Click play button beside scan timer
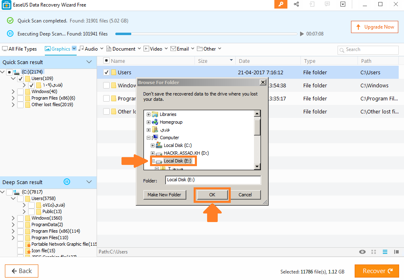404x280 pixels. [x=302, y=34]
